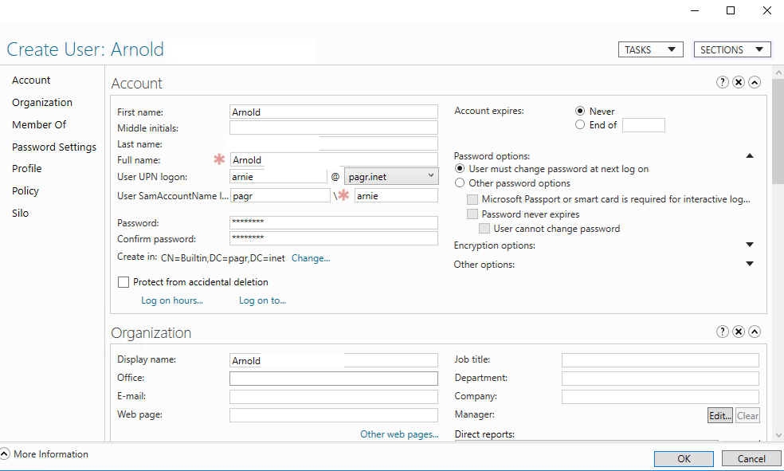Navigate to Password Settings section
This screenshot has height=471, width=784.
(54, 147)
